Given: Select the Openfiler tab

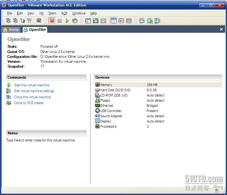Looking at the screenshot, I should (x=35, y=30).
